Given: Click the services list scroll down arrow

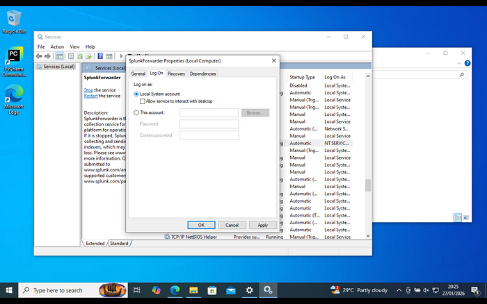Looking at the screenshot, I should [x=368, y=236].
